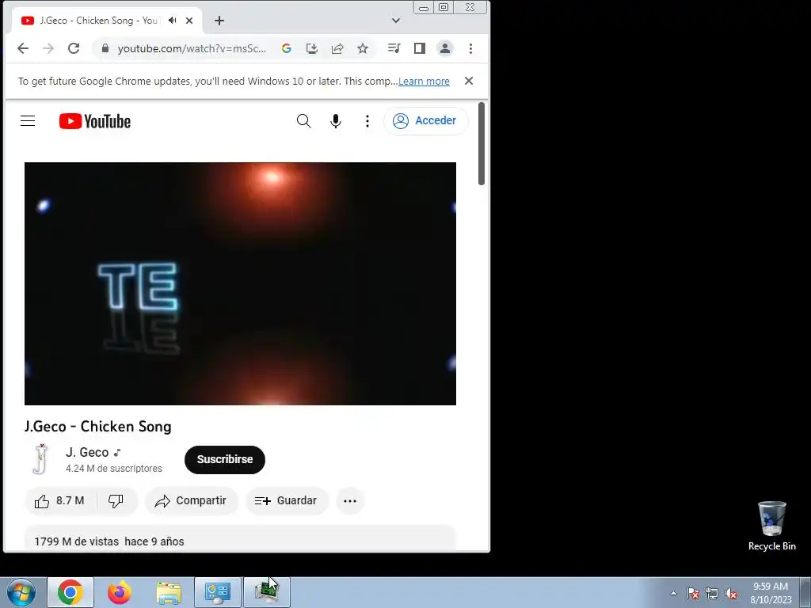Go to YouTube home via logo
Image resolution: width=811 pixels, height=608 pixels.
pyautogui.click(x=95, y=121)
